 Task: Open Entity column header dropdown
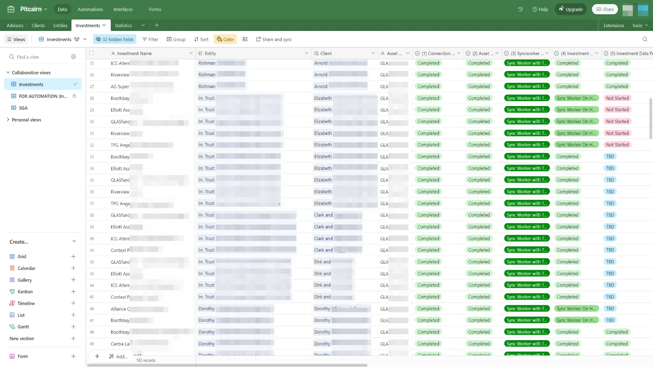click(x=306, y=53)
